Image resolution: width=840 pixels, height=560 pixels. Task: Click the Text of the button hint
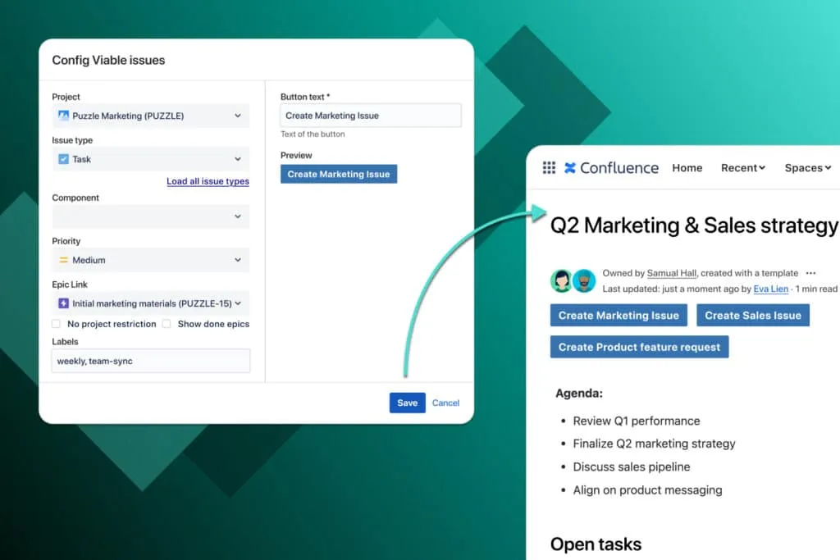[x=313, y=134]
